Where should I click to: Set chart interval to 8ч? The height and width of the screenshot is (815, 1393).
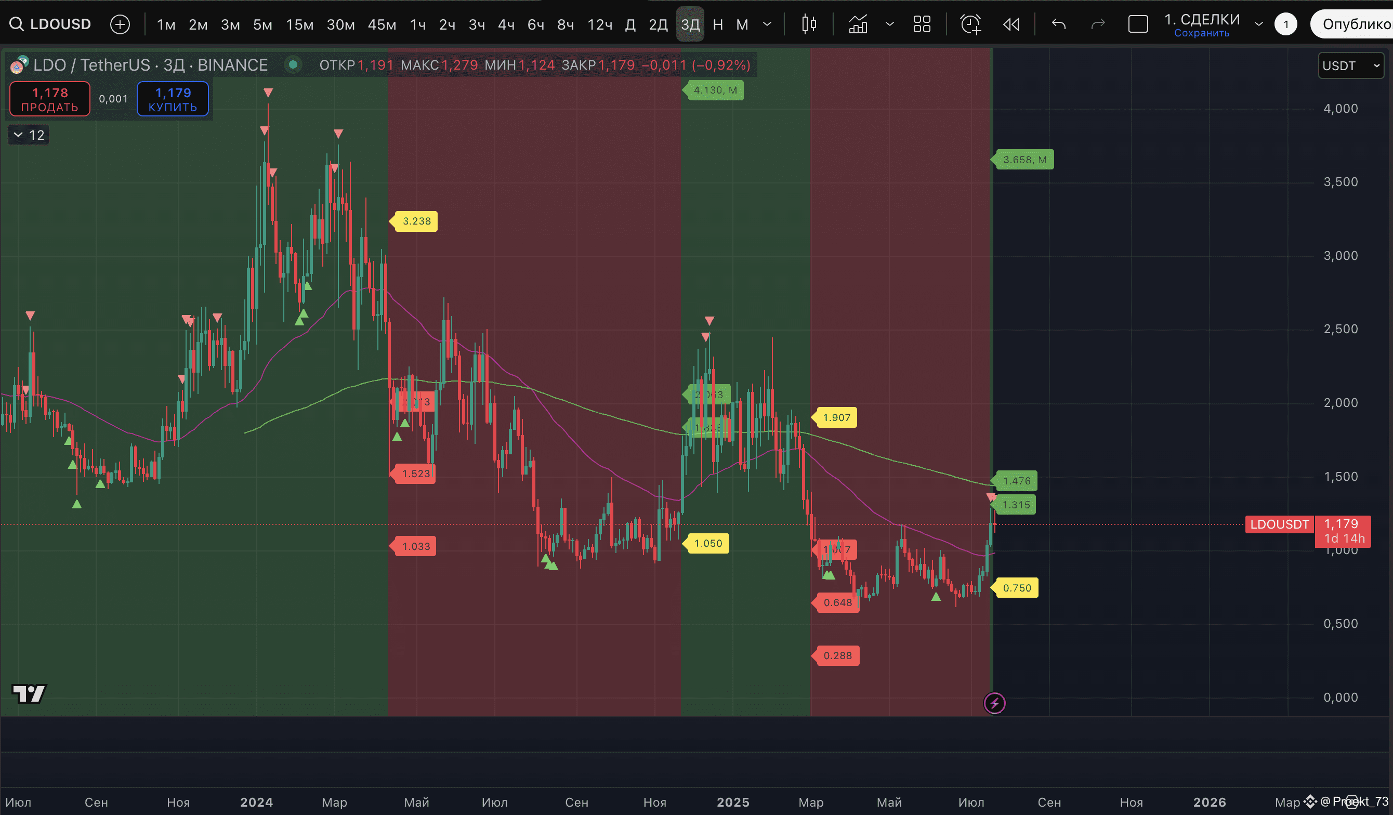(x=566, y=25)
